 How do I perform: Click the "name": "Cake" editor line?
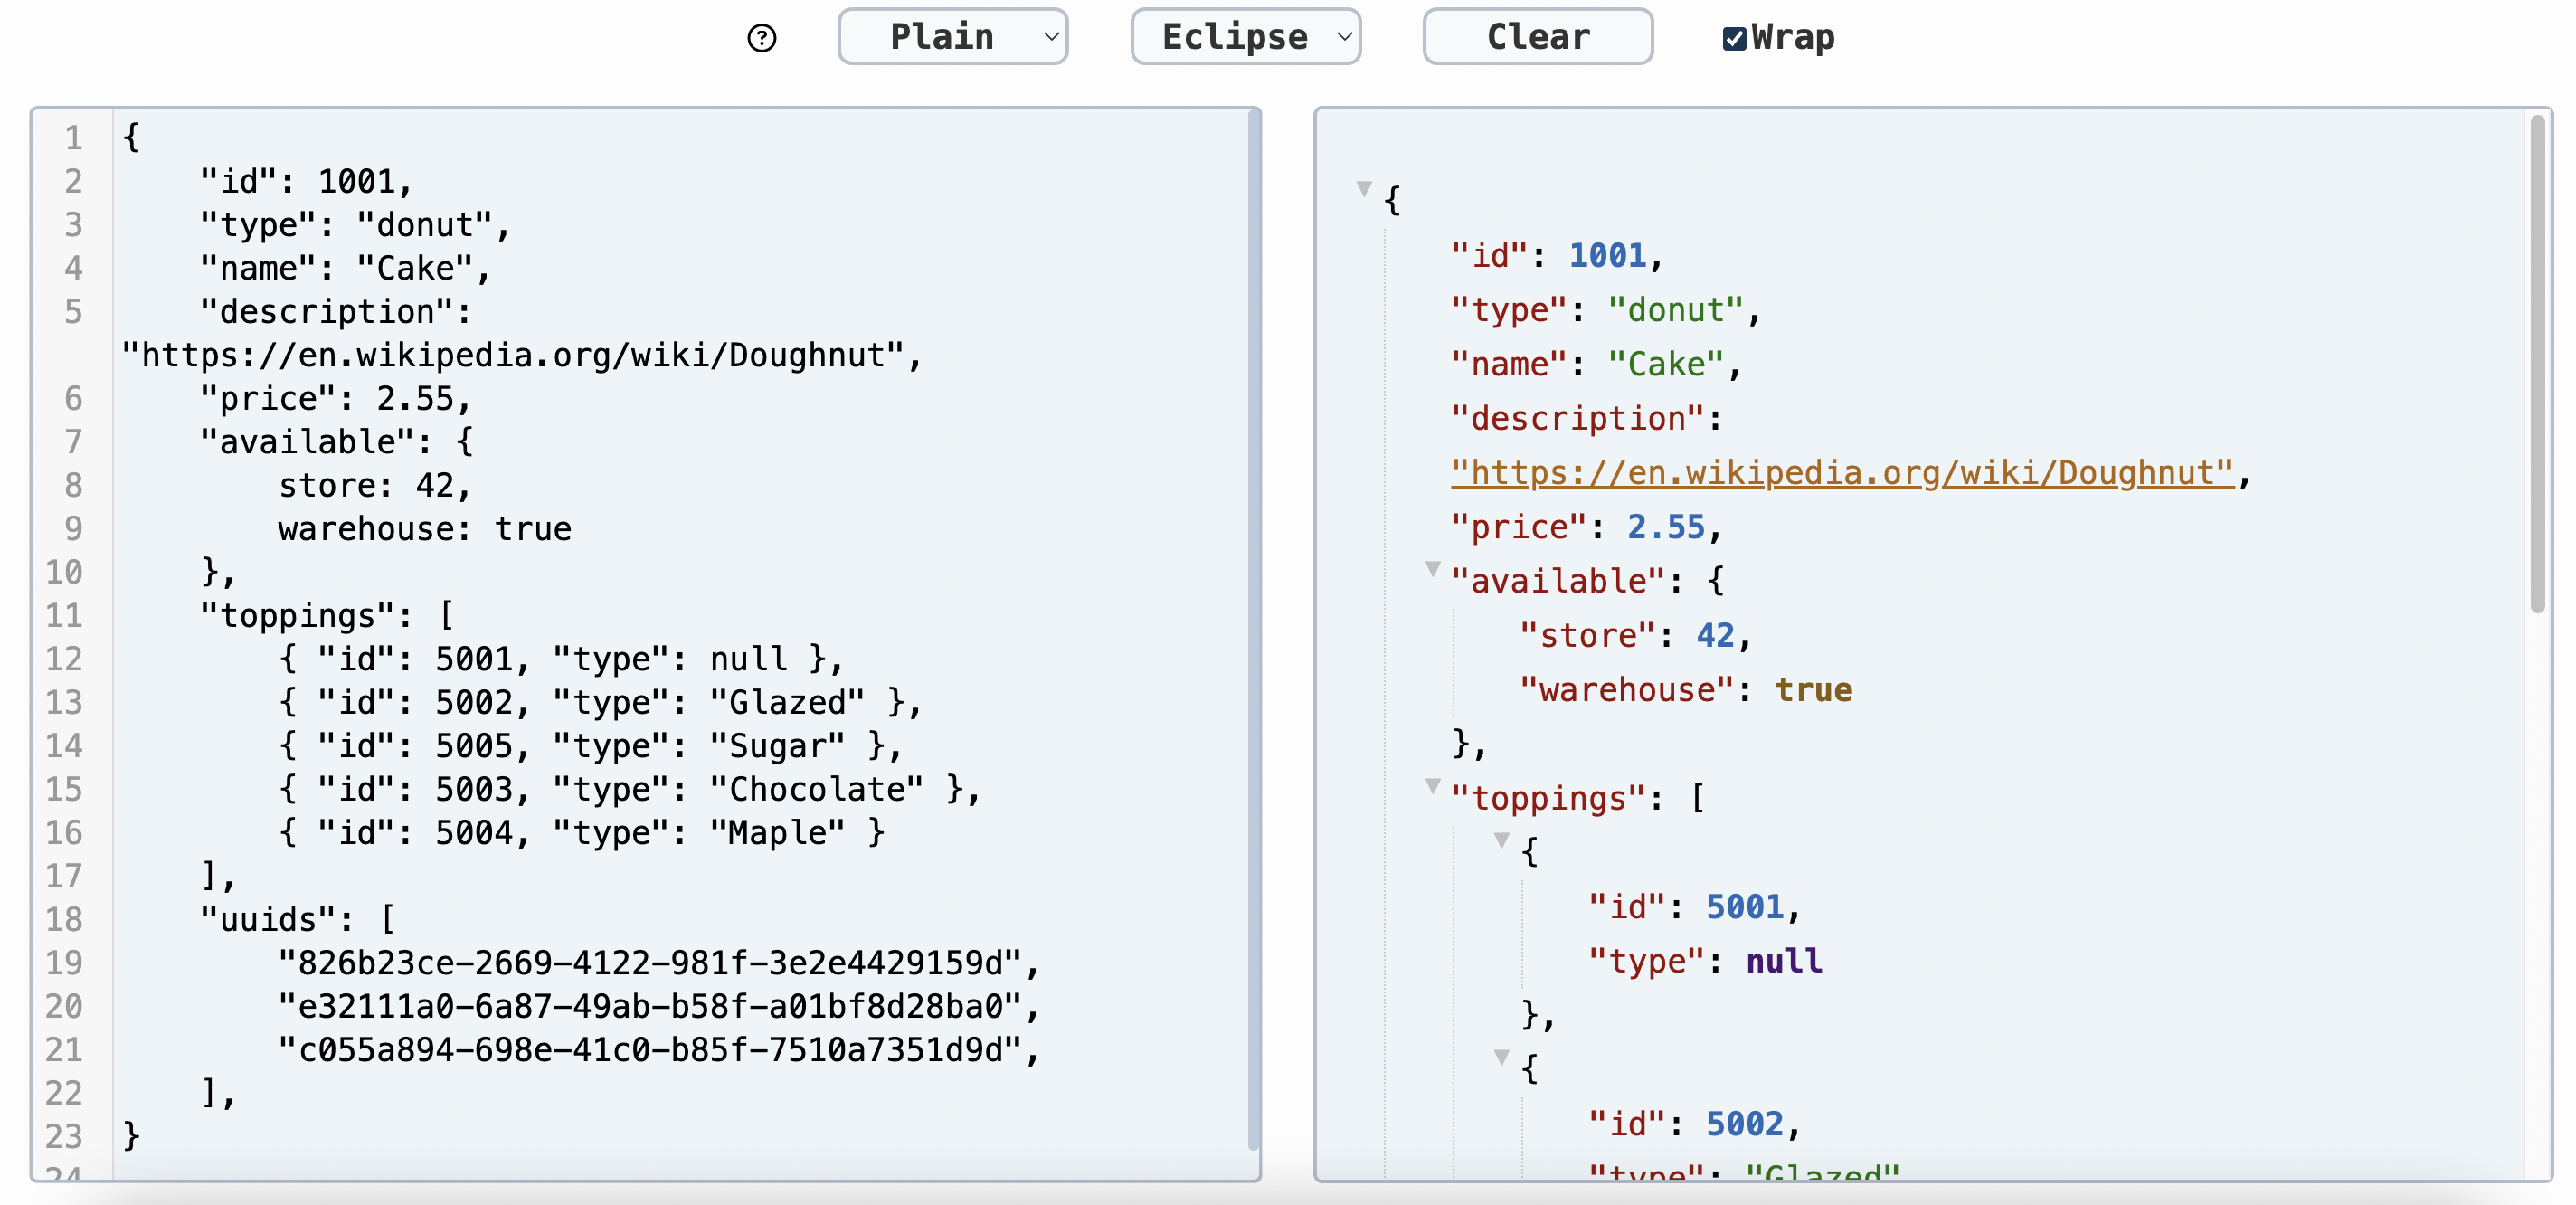click(x=345, y=269)
